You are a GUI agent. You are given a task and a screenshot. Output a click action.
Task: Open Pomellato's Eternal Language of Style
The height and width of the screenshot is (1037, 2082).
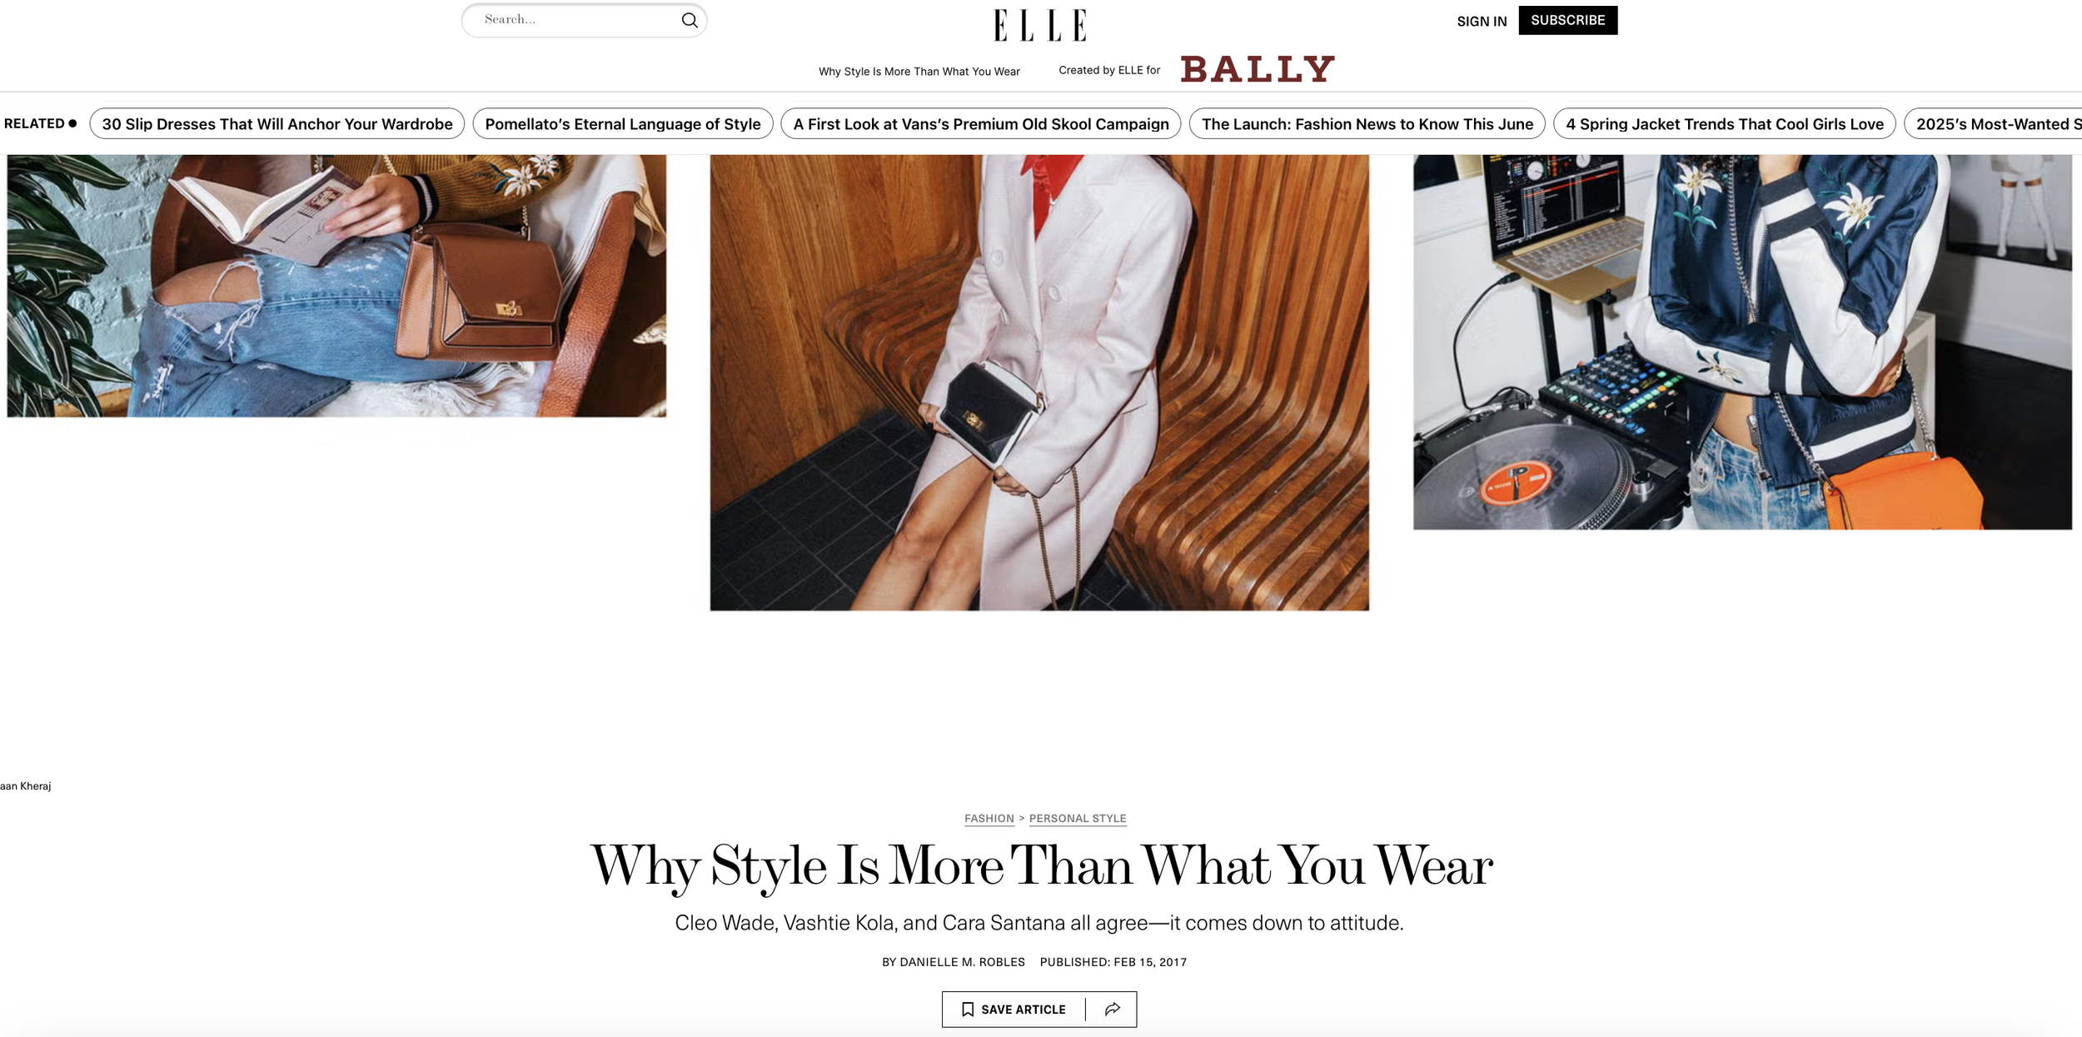tap(623, 124)
